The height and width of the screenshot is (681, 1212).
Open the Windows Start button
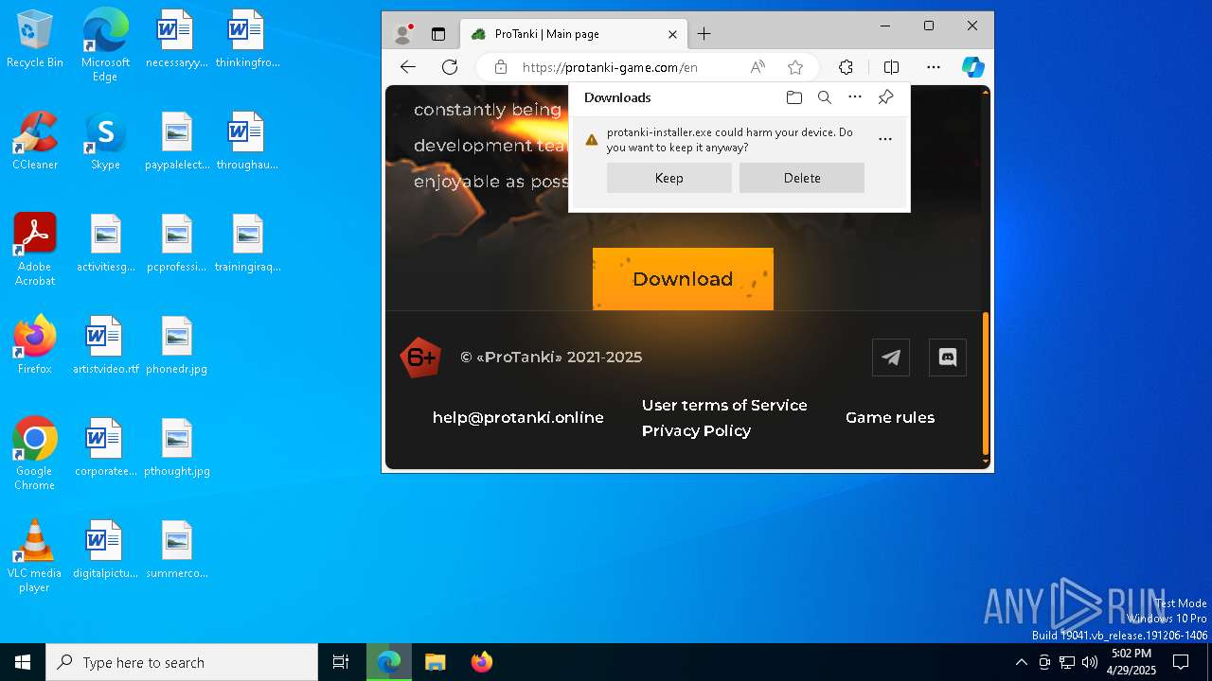point(23,662)
